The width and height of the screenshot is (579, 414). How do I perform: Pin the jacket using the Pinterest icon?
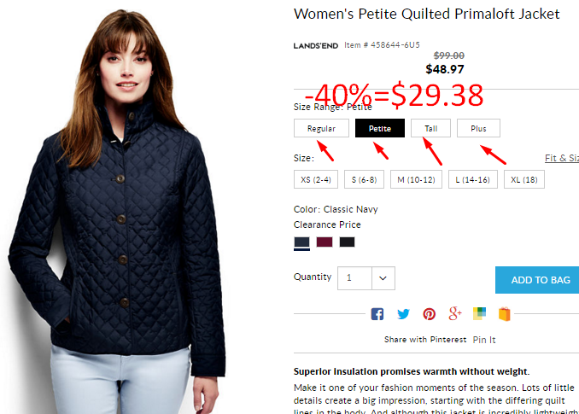click(429, 314)
